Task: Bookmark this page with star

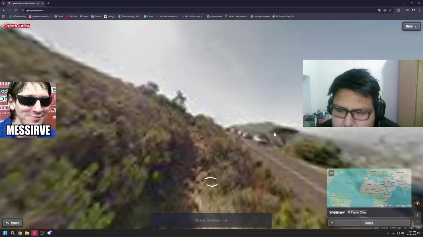Action: (390, 10)
